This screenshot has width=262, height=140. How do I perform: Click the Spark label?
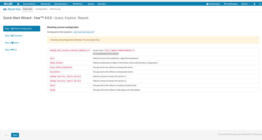point(52,85)
